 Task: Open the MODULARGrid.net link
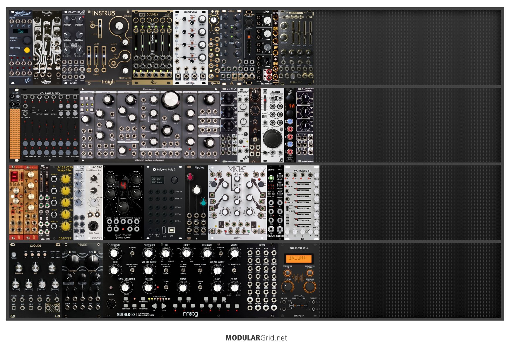click(256, 338)
